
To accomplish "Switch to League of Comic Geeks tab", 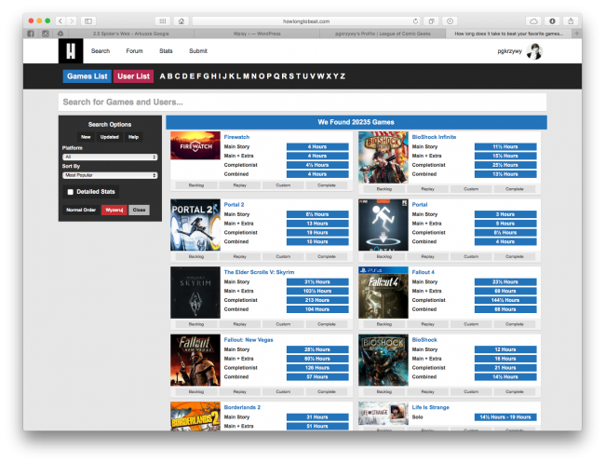I will 383,34.
